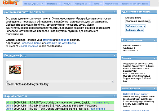This screenshot has width=159, height=111.
Task: Click Recent photos added to your Gallery caption
Action: (27, 84)
